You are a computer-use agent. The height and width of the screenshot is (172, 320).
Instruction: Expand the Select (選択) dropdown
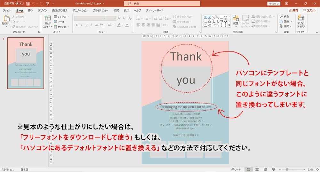tap(285, 26)
